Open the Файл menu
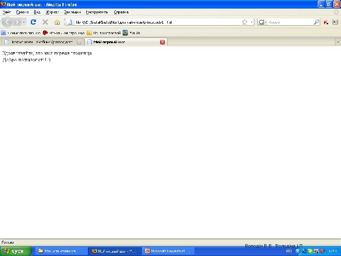This screenshot has height=256, width=341. [x=7, y=12]
